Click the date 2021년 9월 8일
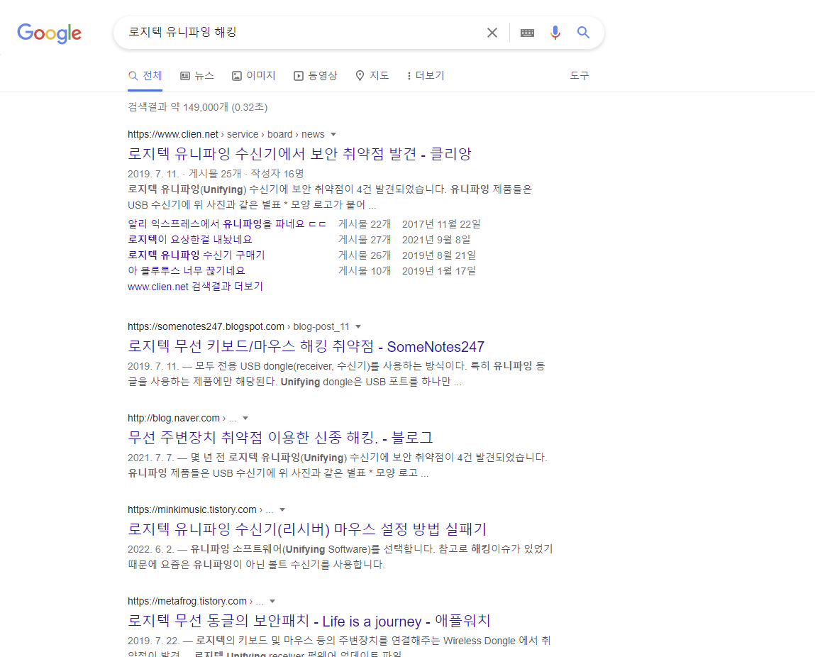 436,240
